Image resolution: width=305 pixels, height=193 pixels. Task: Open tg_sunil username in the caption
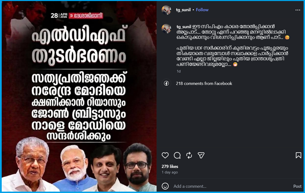tap(184, 27)
